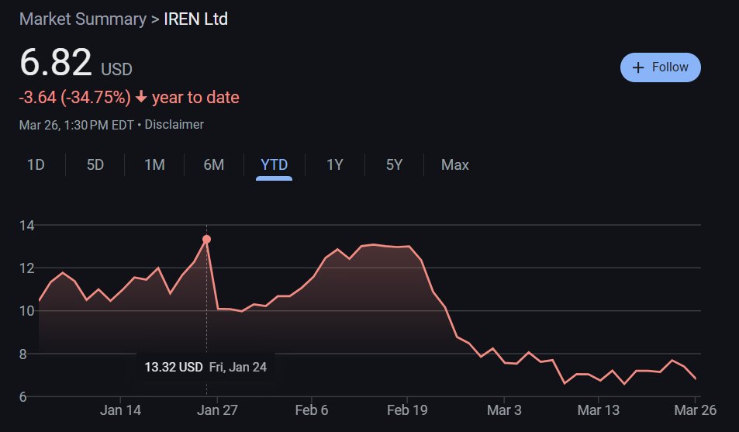Switch to the 6M range tab
The width and height of the screenshot is (739, 432).
click(214, 164)
